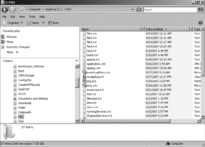Select the file1.txt file icon
205x147 pixels.
[x=85, y=33]
